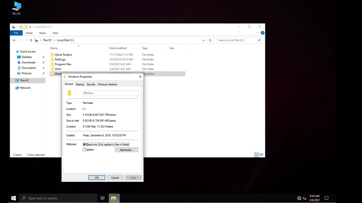
Task: Select the General tab in Properties
Action: 69,84
